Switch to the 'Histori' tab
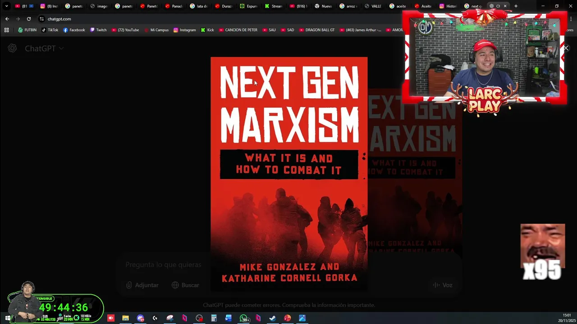This screenshot has width=577, height=324. [x=448, y=6]
